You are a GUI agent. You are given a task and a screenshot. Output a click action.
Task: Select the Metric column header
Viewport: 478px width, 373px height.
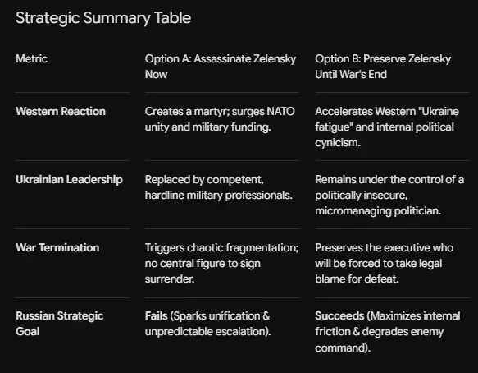click(x=32, y=58)
